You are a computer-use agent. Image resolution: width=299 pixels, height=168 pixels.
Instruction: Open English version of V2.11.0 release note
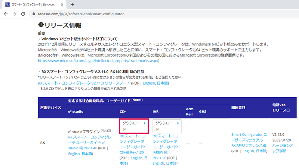click(149, 83)
